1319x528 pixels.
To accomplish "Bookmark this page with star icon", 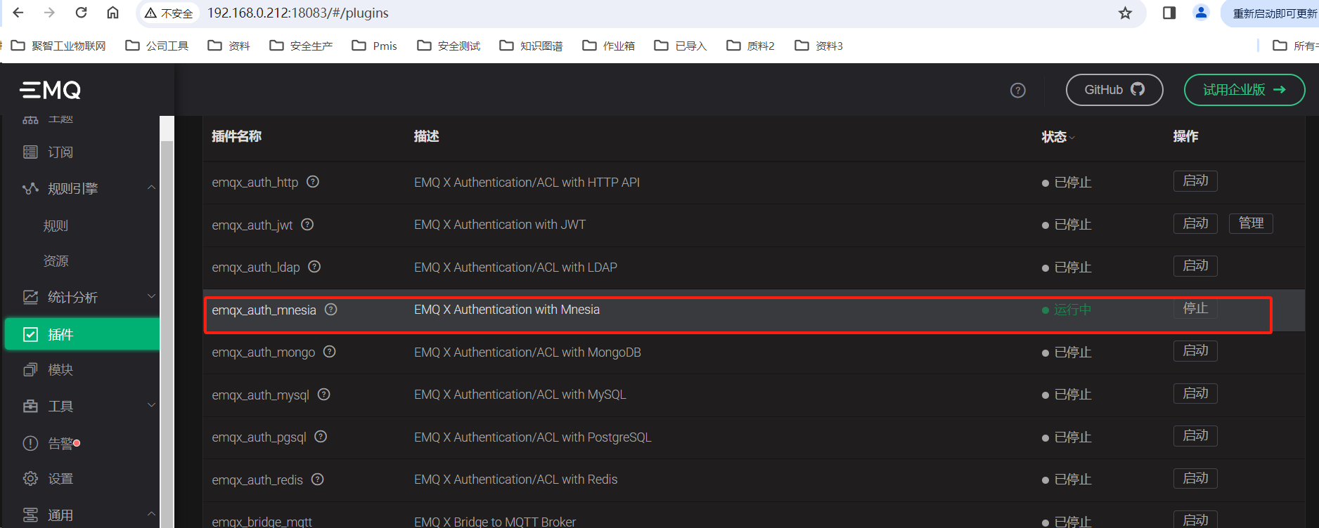I will (1126, 13).
